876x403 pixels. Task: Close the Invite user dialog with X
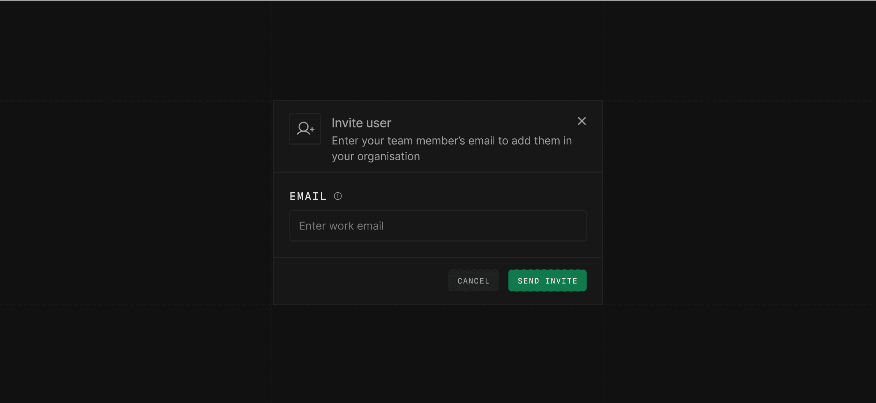(x=582, y=121)
